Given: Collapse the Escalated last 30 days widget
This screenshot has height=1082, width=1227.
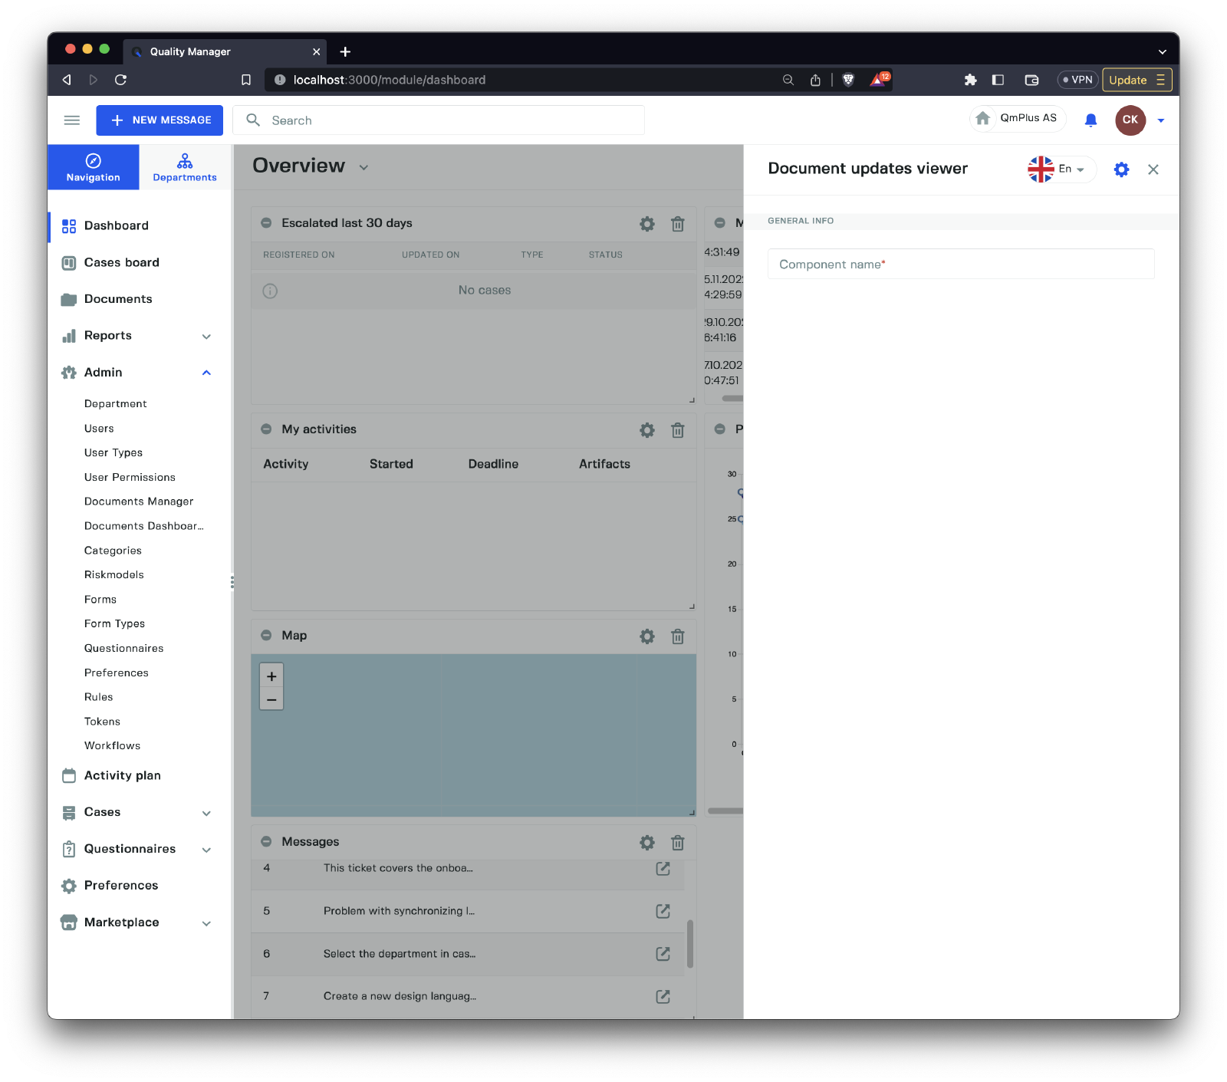Looking at the screenshot, I should (x=266, y=223).
